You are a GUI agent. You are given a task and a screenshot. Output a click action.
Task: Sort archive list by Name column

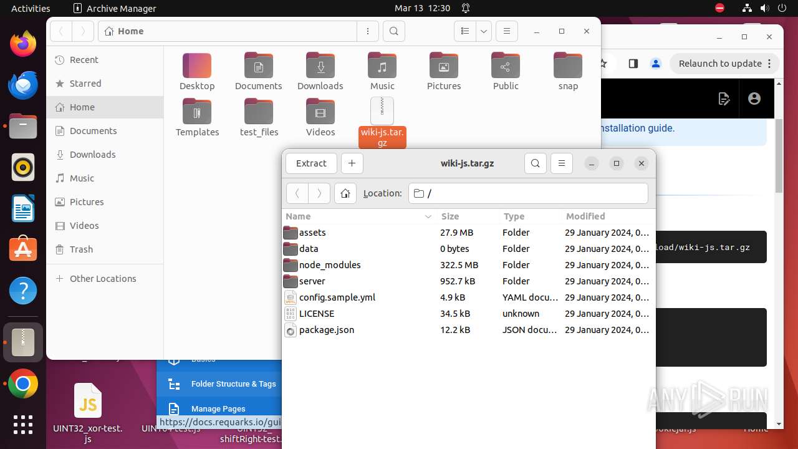pyautogui.click(x=358, y=216)
